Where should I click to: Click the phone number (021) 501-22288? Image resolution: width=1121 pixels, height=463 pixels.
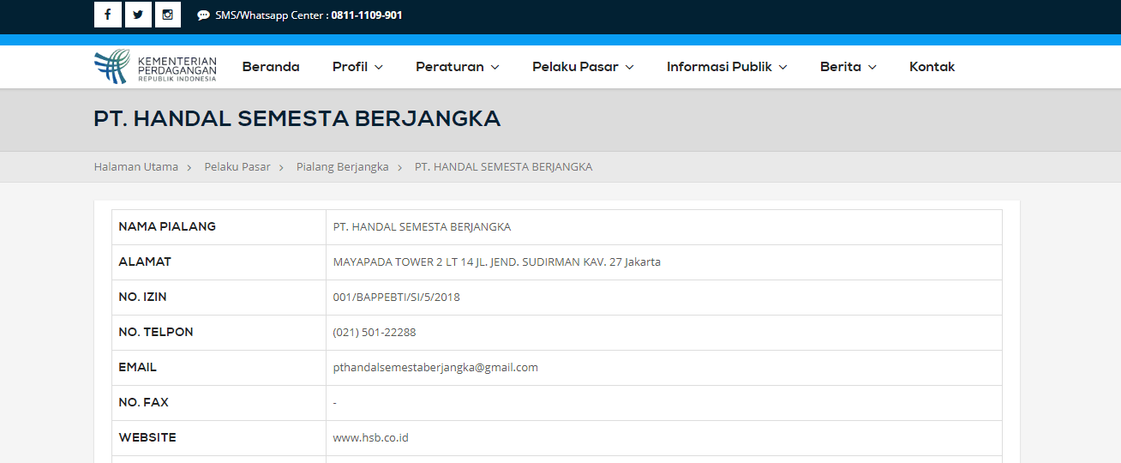click(375, 333)
